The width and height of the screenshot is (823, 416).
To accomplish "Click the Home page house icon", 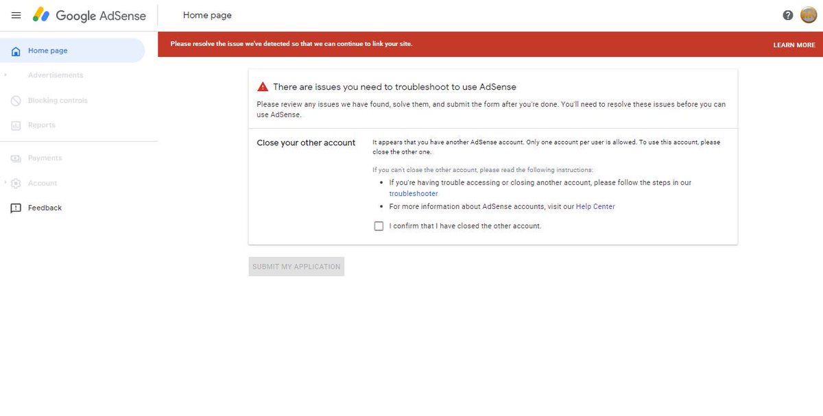I will coord(16,51).
